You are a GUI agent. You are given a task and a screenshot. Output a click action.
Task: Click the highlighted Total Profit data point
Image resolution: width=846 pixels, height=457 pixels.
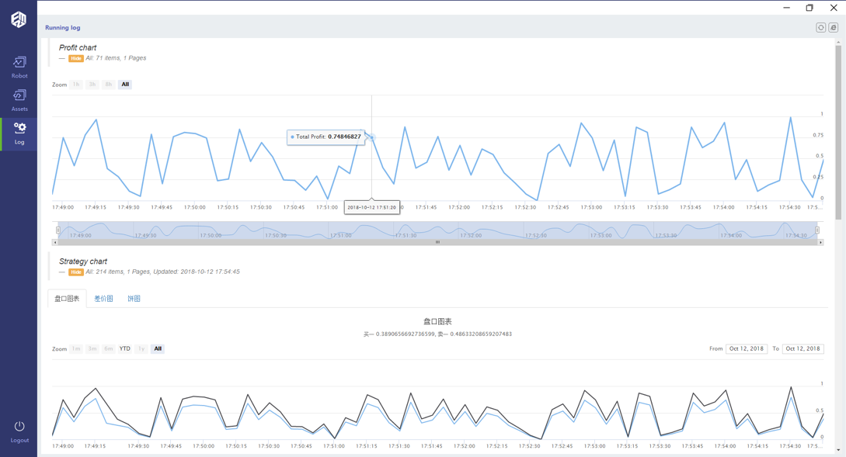coord(372,137)
